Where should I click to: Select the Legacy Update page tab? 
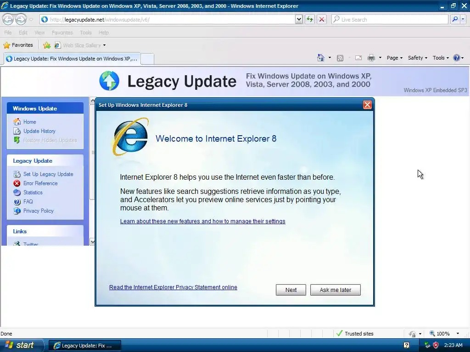click(x=72, y=59)
